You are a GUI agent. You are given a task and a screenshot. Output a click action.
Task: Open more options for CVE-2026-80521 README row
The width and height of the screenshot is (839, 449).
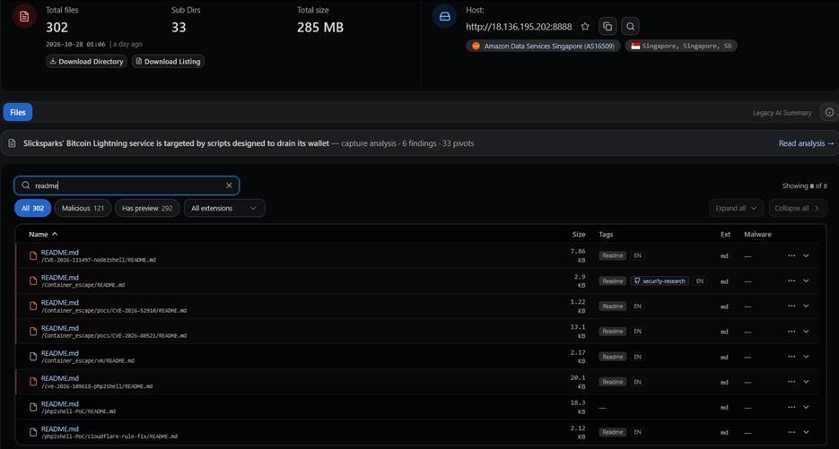(x=791, y=332)
